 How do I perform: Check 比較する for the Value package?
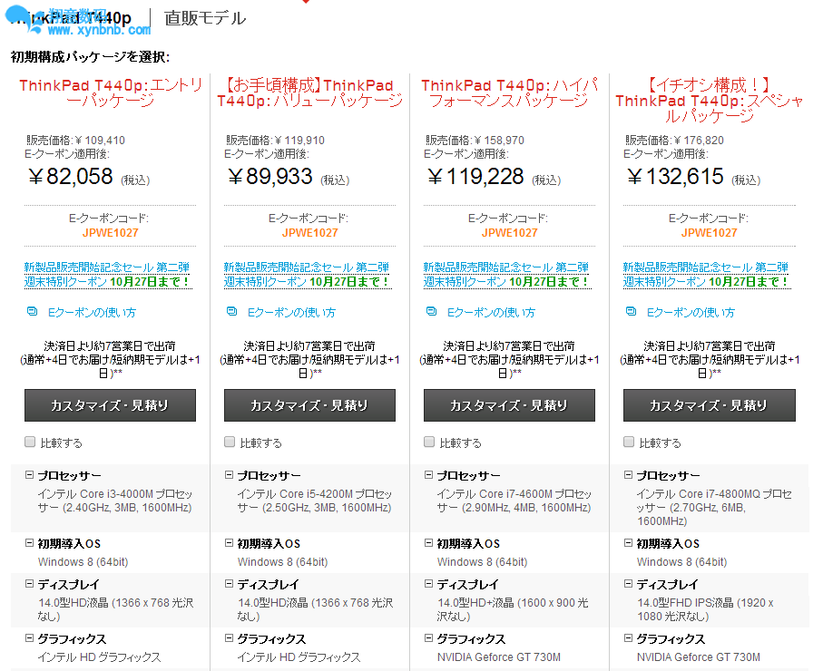[x=230, y=442]
